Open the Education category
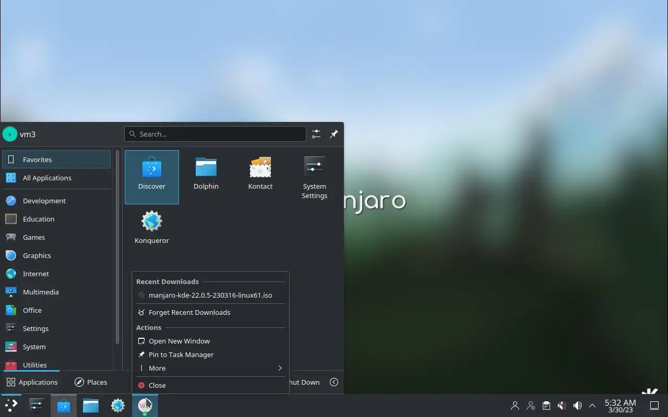The image size is (668, 417). (x=56, y=219)
